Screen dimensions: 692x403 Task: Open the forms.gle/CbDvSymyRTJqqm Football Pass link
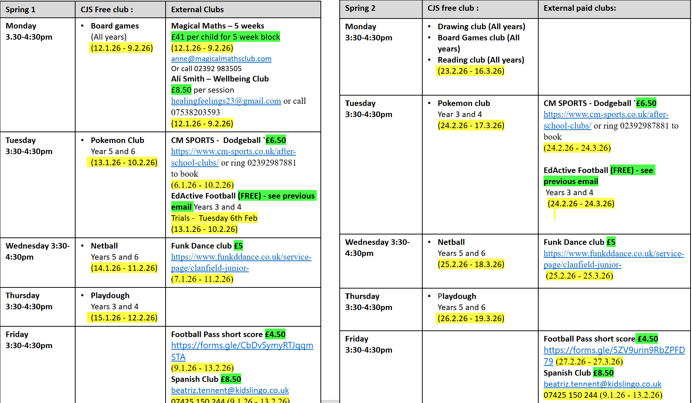242,345
